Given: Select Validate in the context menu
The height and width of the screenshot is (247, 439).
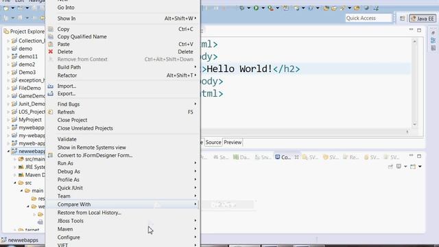Looking at the screenshot, I should [x=123, y=139].
